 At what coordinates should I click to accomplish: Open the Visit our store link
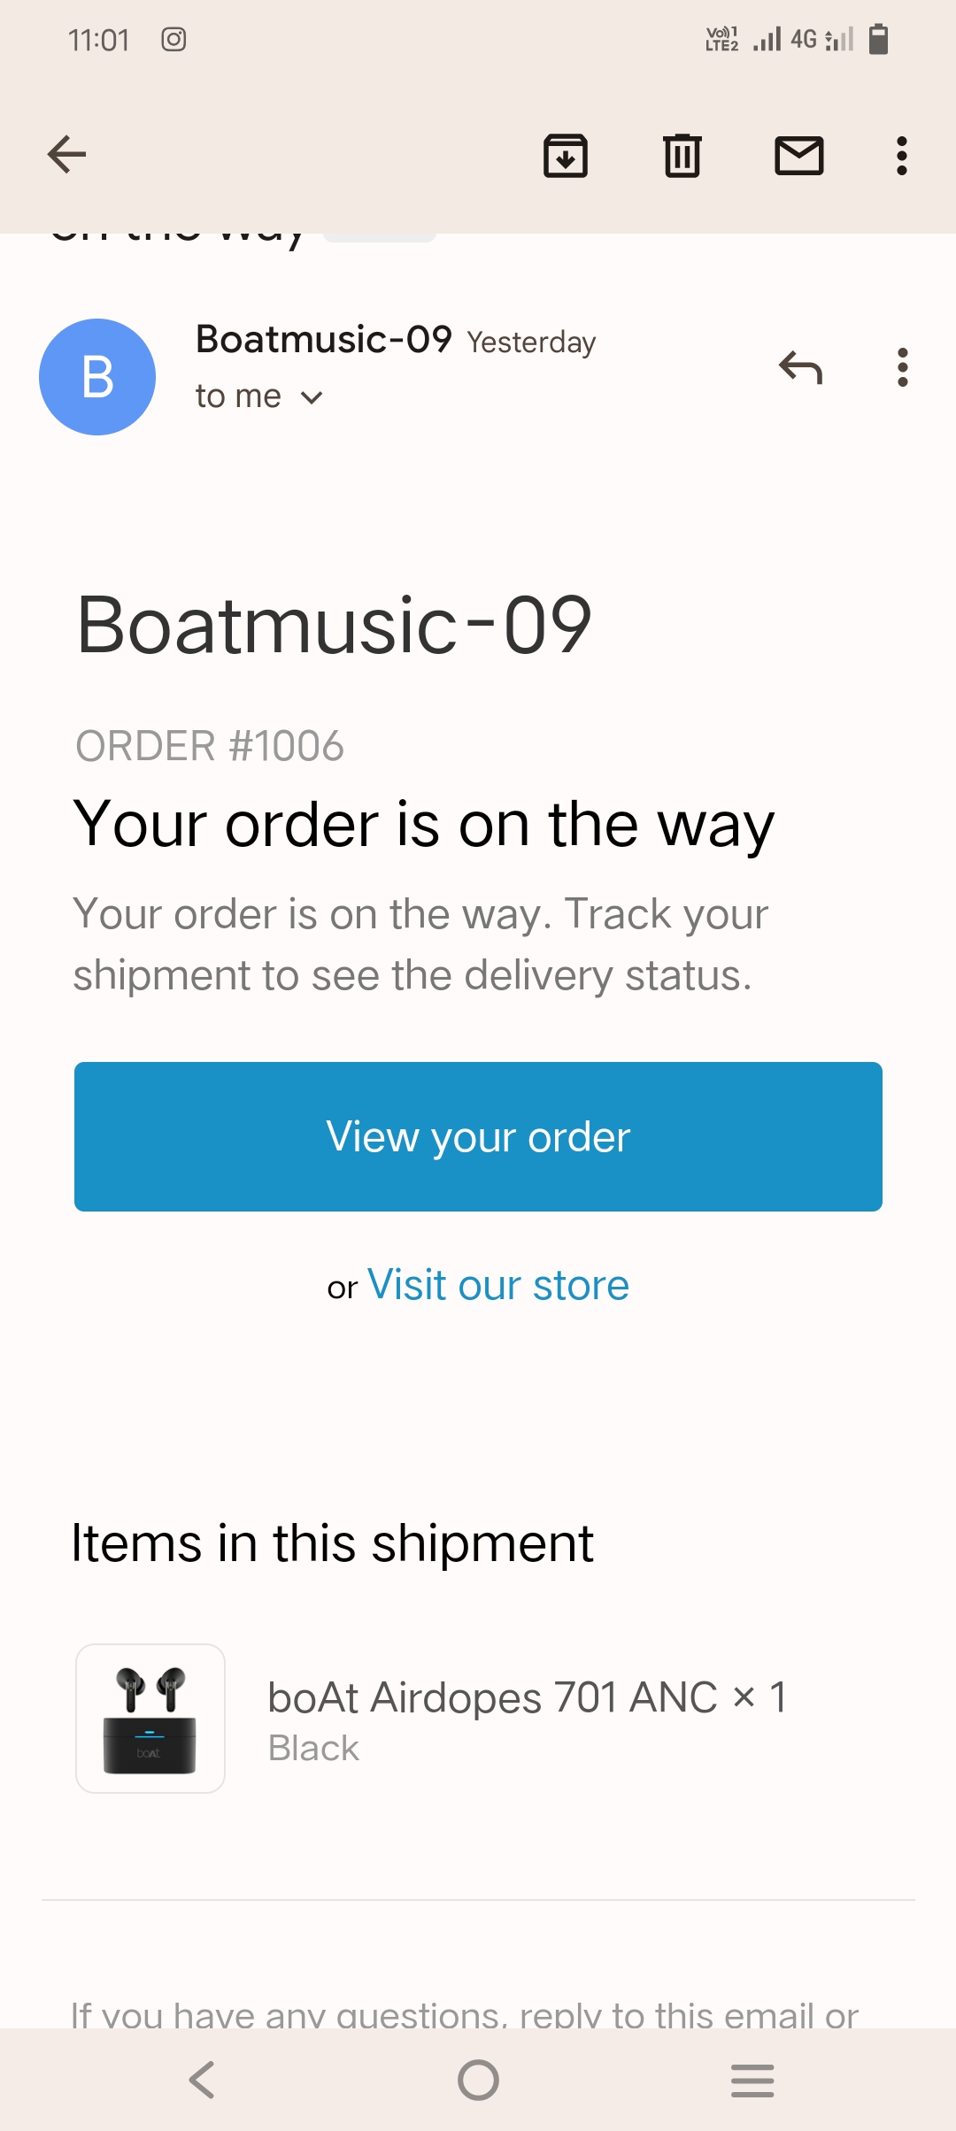tap(497, 1285)
